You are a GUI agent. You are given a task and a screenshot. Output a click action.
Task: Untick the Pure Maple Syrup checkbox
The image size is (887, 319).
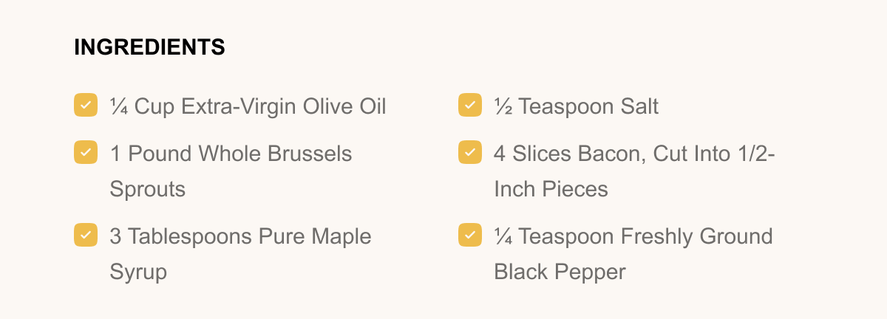click(86, 235)
